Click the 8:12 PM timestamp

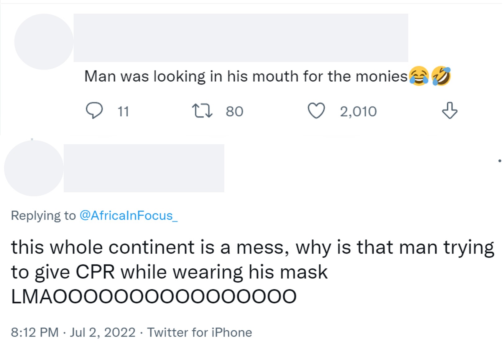(34, 332)
